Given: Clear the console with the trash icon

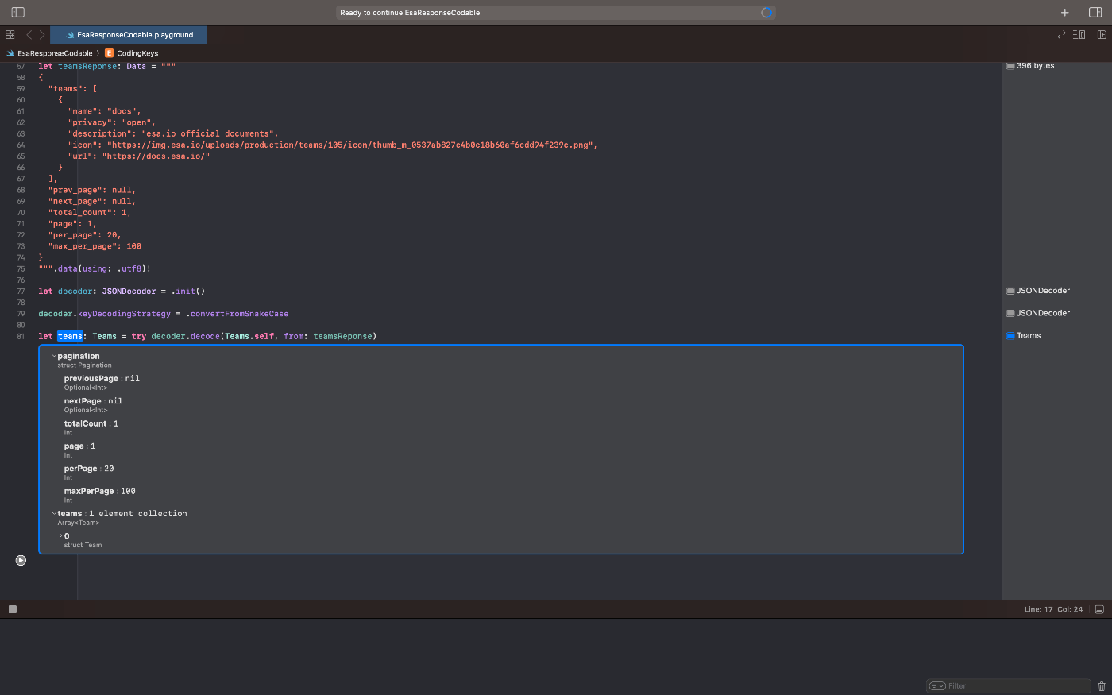Looking at the screenshot, I should [1102, 685].
